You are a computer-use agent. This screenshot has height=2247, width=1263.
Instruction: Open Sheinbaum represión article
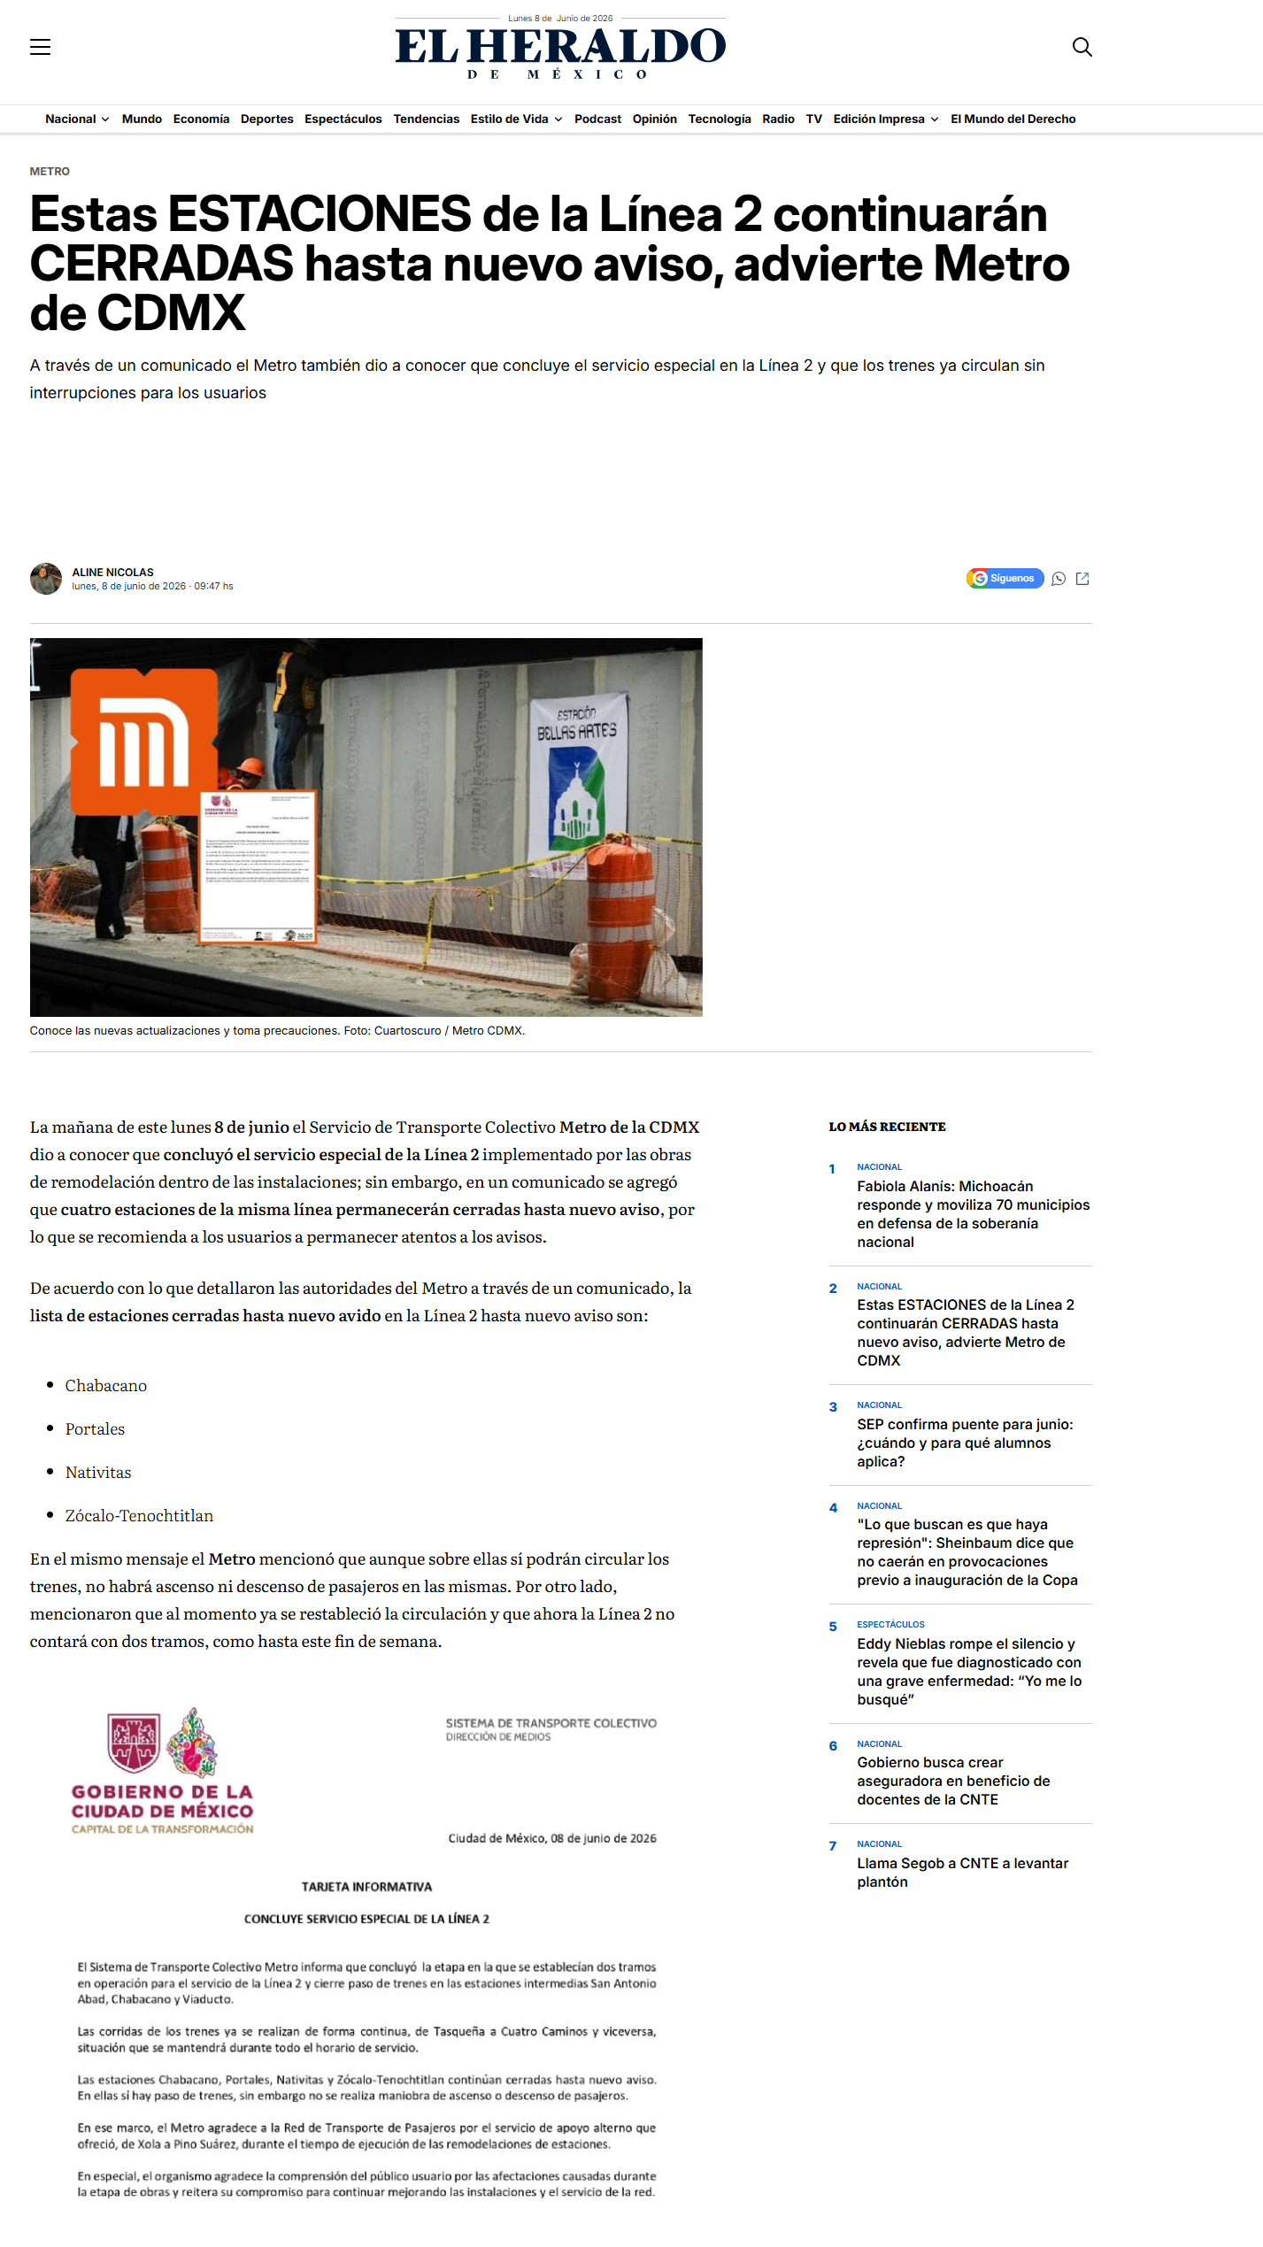click(x=967, y=1552)
